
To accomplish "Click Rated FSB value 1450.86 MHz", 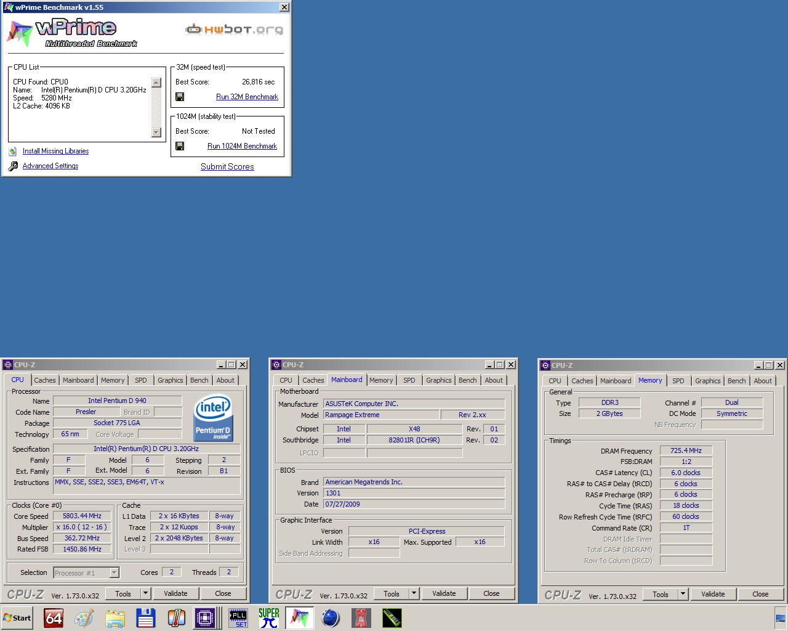I will (x=82, y=549).
